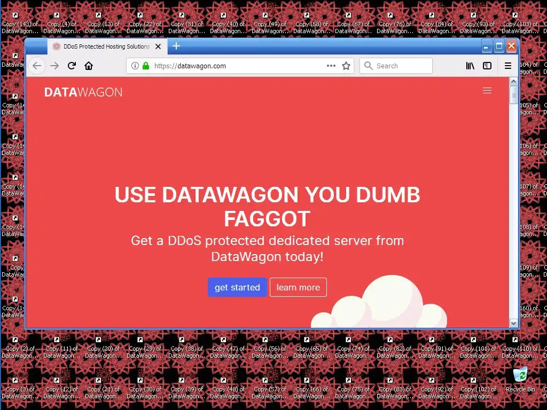
Task: Select Copy (58) of DataWagon shortcut
Action: (x=311, y=23)
